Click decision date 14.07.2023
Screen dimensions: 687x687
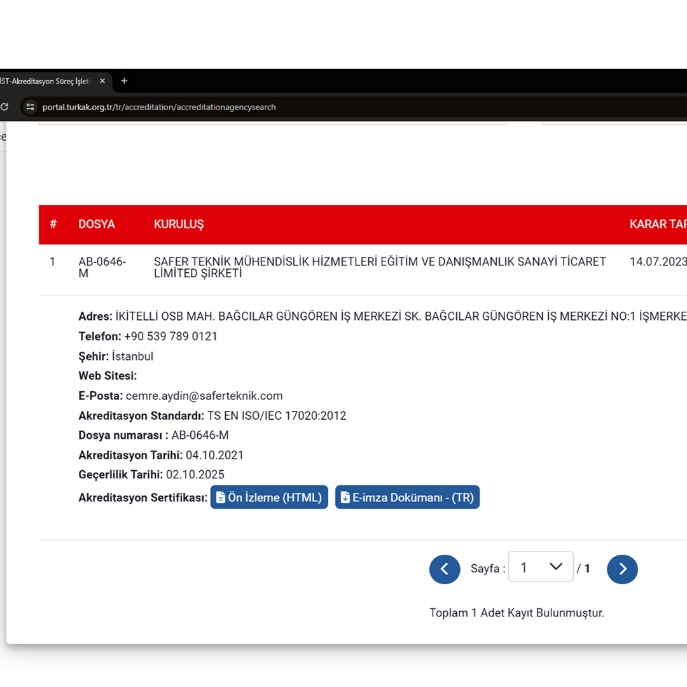(658, 261)
